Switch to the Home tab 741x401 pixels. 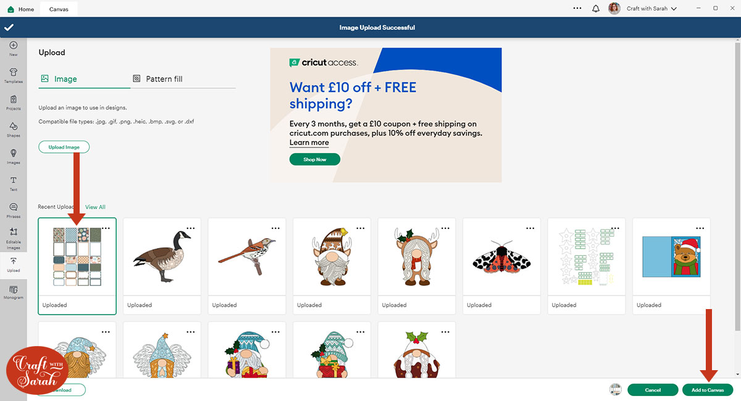[x=20, y=9]
